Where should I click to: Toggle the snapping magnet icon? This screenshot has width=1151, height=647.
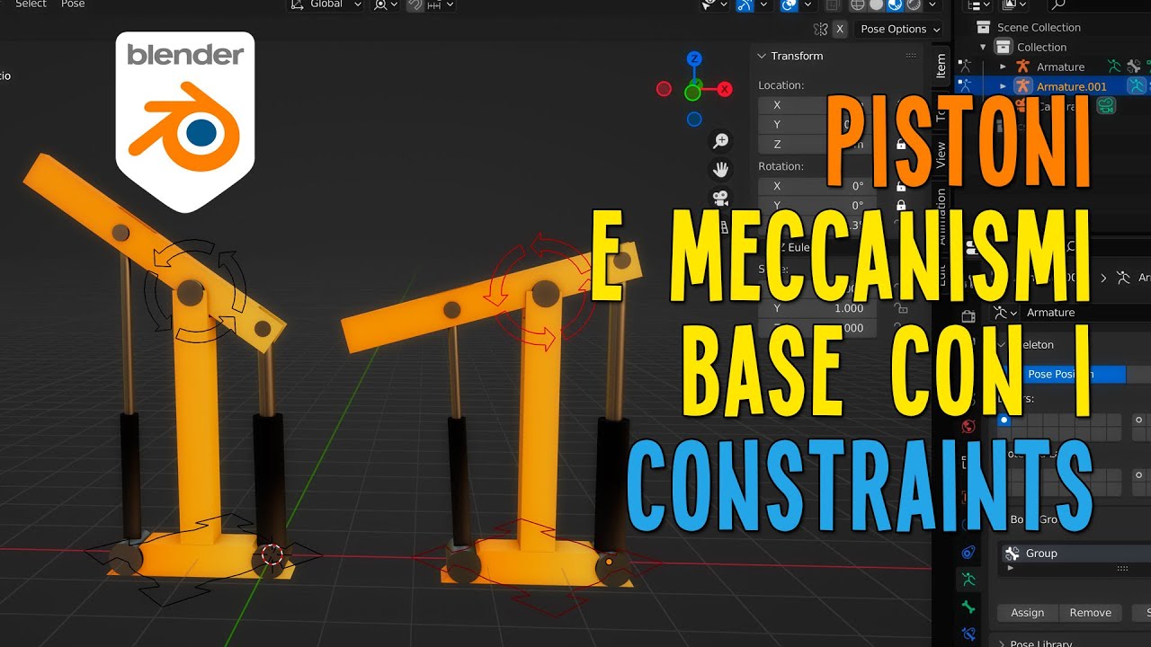pos(415,4)
